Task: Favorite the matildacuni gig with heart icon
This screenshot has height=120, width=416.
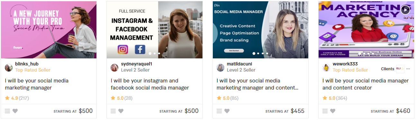Action: 227,111
